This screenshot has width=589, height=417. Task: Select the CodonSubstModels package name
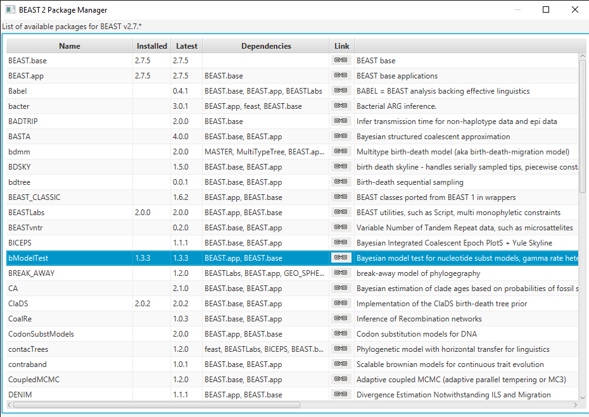41,334
